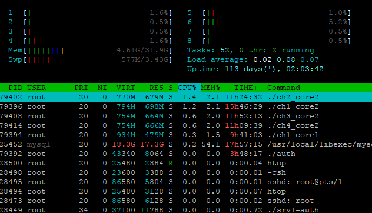Click the 54.1 MEM% value

[211, 144]
